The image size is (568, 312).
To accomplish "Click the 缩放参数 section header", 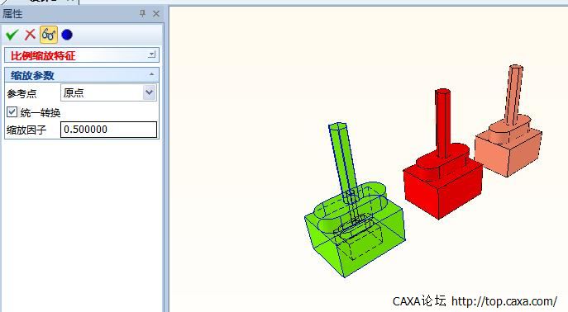I will coord(82,75).
